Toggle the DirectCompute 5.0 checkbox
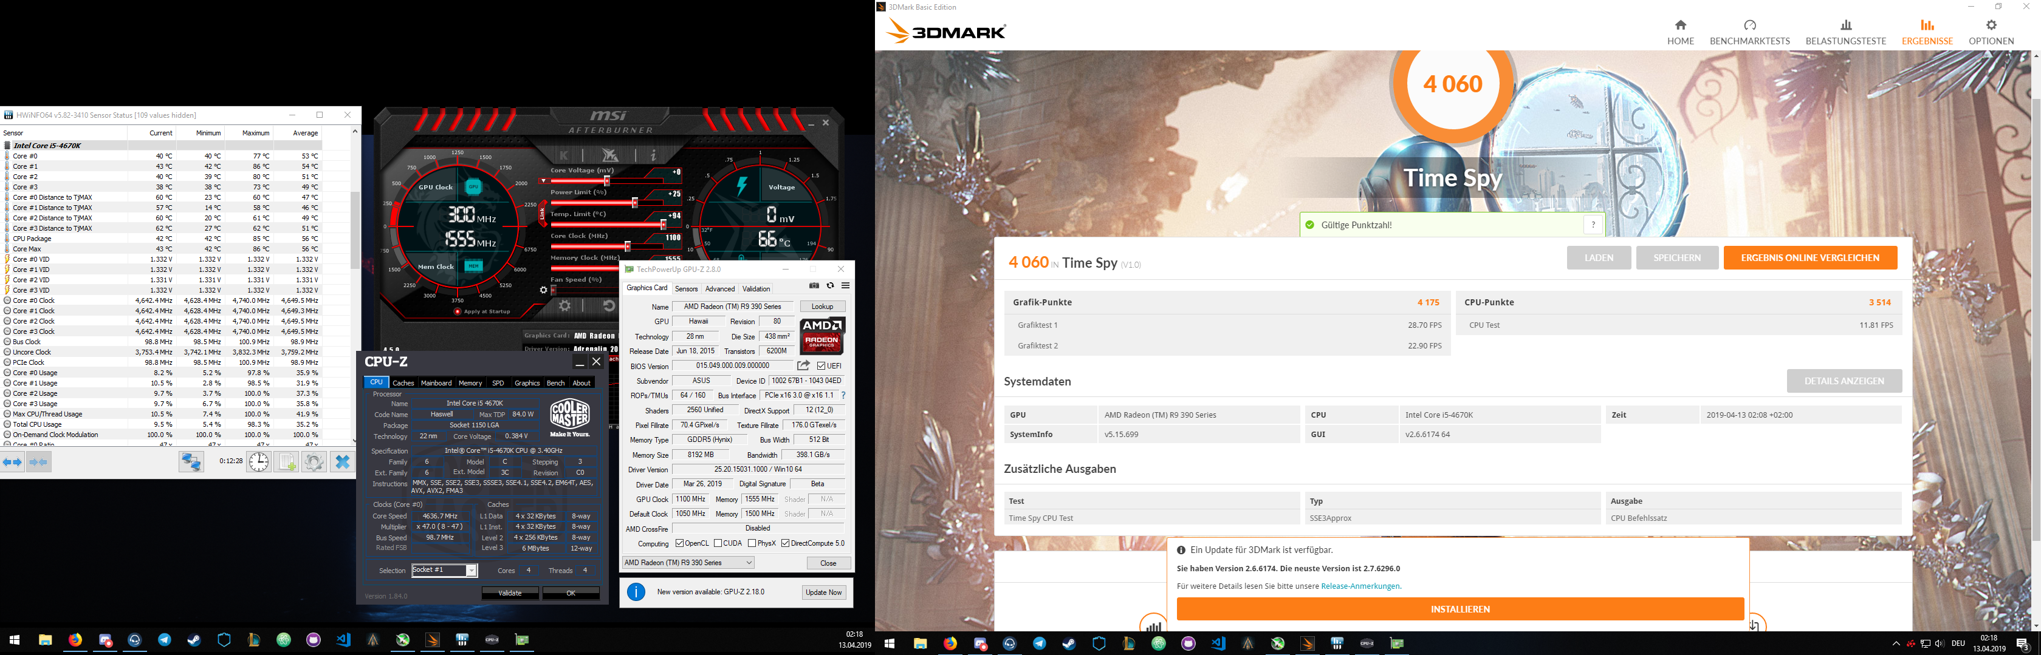2041x655 pixels. pyautogui.click(x=785, y=543)
